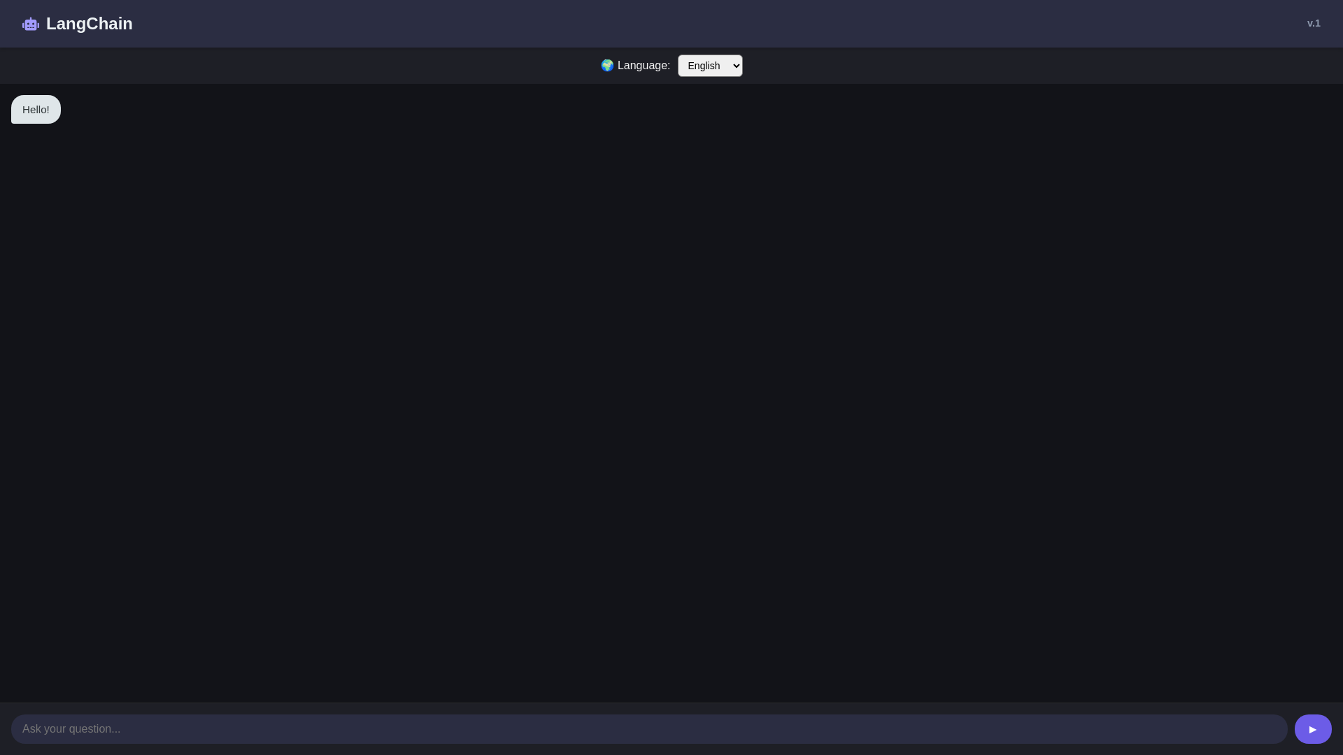Image resolution: width=1343 pixels, height=755 pixels.
Task: Open the English language dropdown
Action: pyautogui.click(x=710, y=66)
